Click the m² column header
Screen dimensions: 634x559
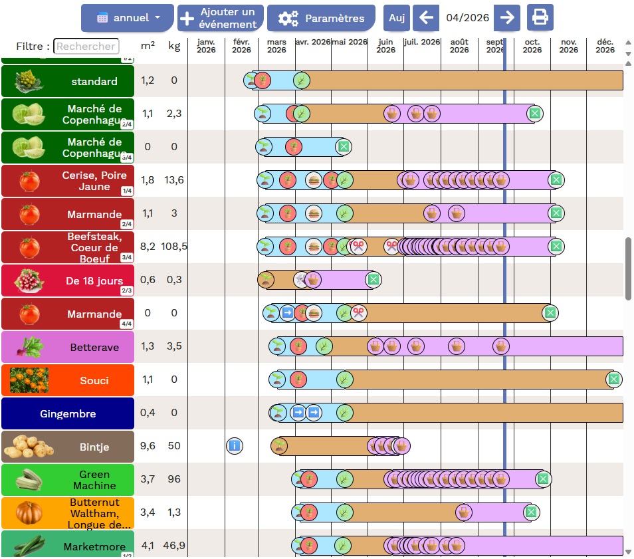148,46
